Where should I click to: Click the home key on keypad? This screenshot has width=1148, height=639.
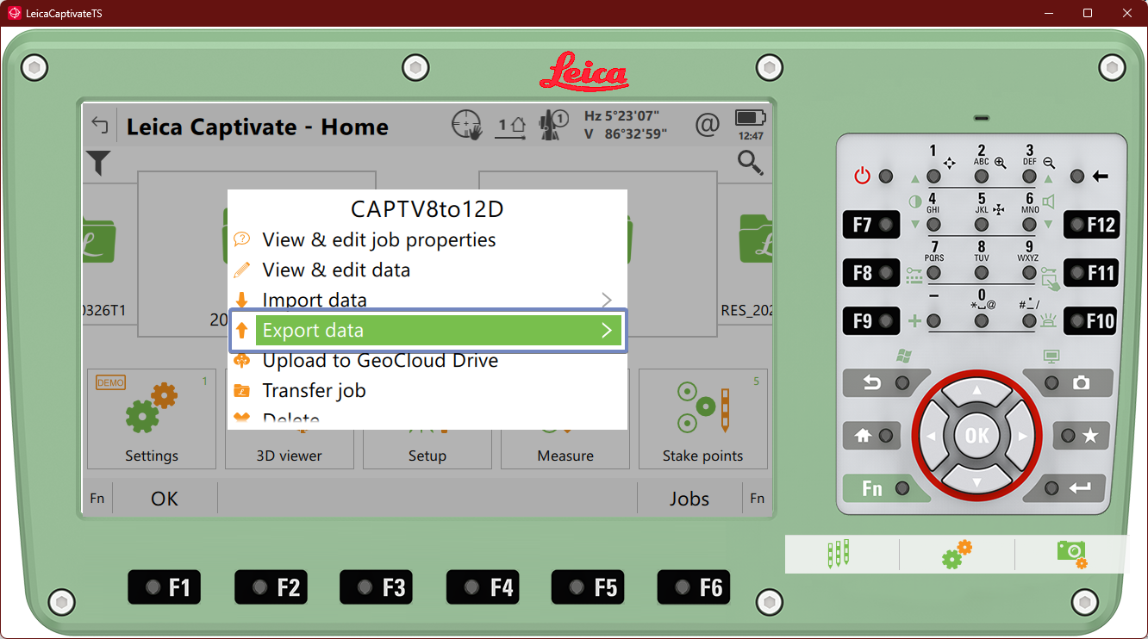coord(872,436)
